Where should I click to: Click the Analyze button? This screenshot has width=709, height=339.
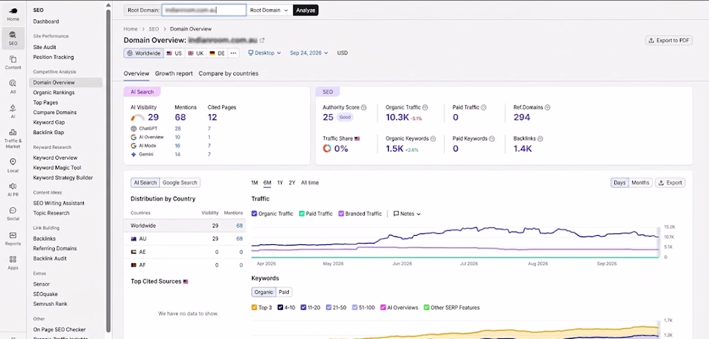[x=306, y=10]
